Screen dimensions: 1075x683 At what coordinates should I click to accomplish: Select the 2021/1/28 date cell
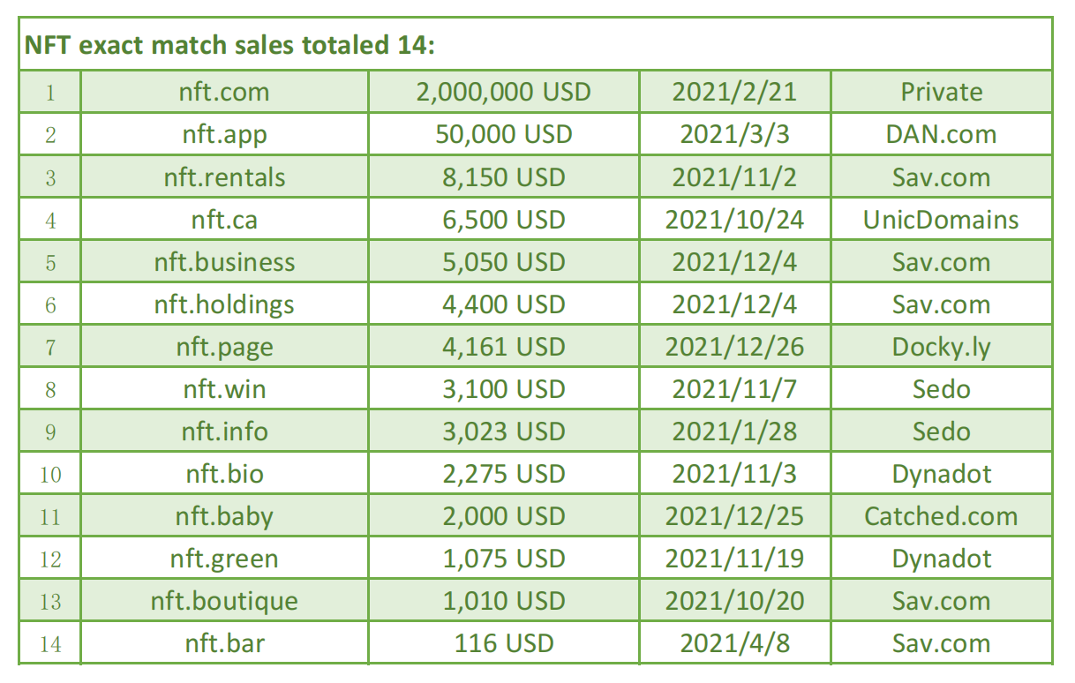734,431
